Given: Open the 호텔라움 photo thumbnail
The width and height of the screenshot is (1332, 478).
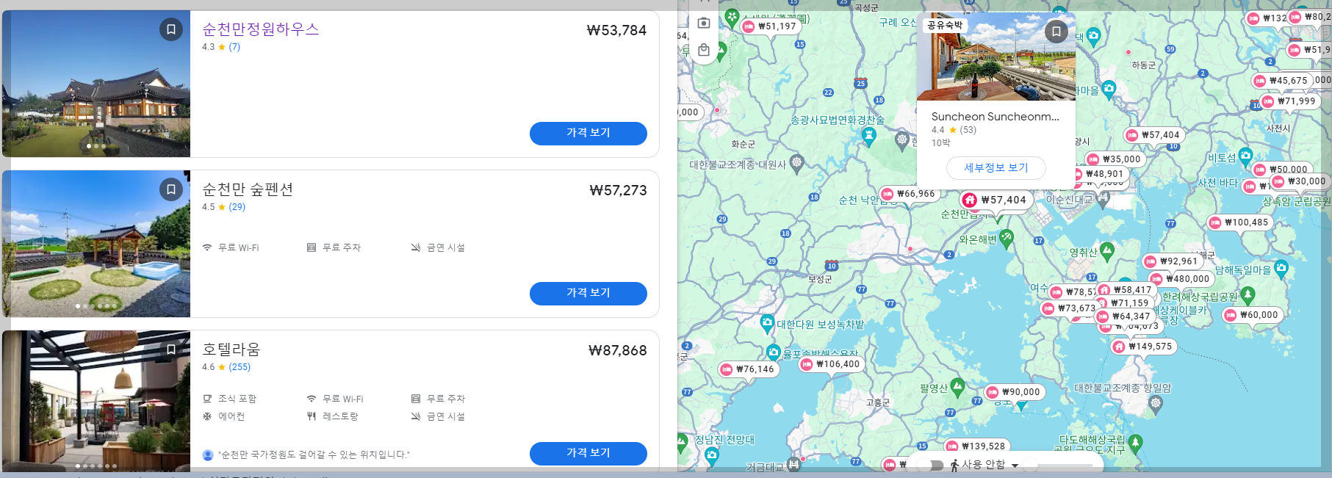Looking at the screenshot, I should tap(96, 400).
